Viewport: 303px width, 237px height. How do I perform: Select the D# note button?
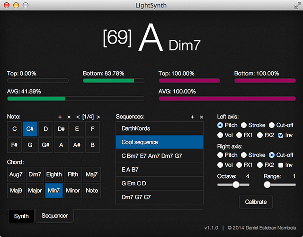(61, 129)
